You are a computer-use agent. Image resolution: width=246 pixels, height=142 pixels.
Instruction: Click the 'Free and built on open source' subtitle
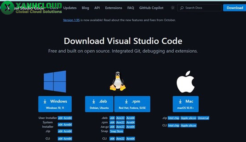click(x=123, y=51)
